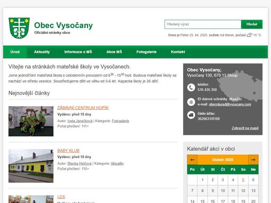The width and height of the screenshot is (271, 203).
Task: Click the bank account icon beside číslo účtu
Action: pyautogui.click(x=191, y=115)
